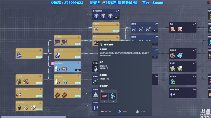Click first crystal icon in 水晶采矿机
Image resolution: width=211 pixels, height=118 pixels.
26,108
